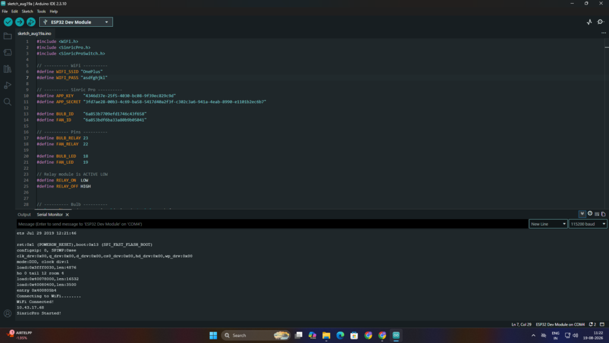The height and width of the screenshot is (343, 609).
Task: Click the FAN_ID define on line 14
Action: (x=92, y=120)
